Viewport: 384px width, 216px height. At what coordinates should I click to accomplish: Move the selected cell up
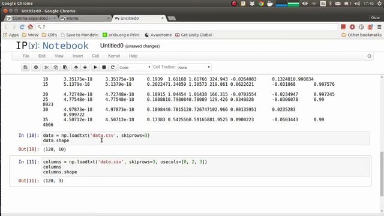click(76, 67)
